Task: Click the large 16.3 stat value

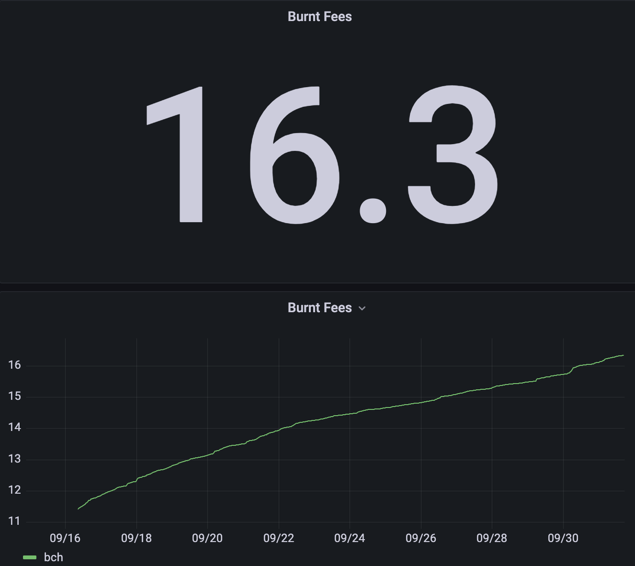Action: point(321,154)
